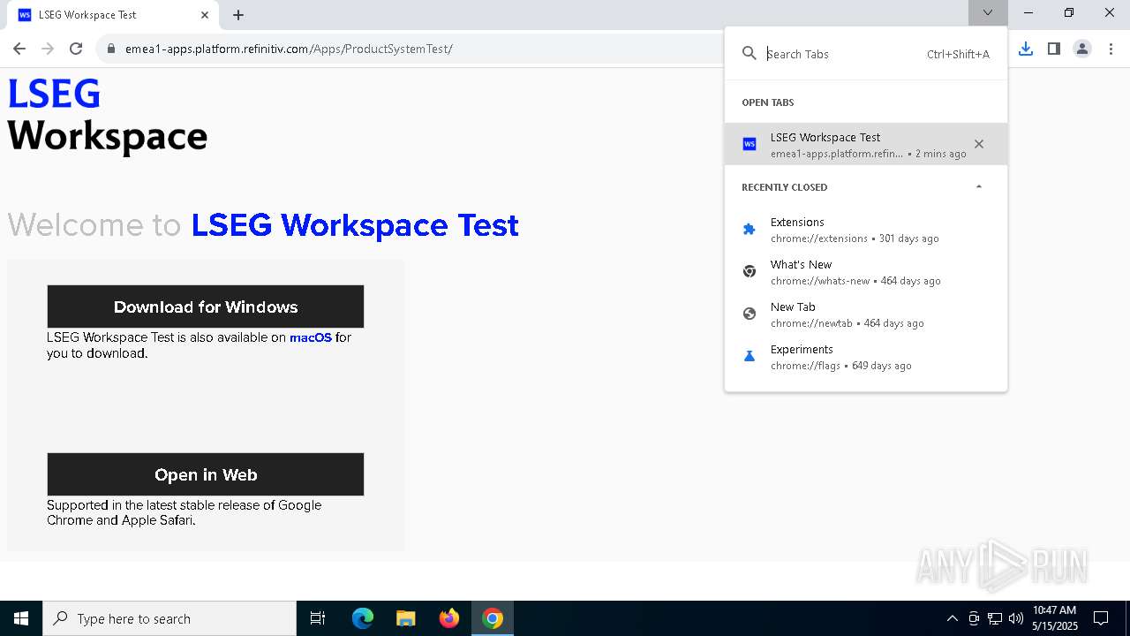
Task: Open volume control in system tray
Action: 1016,618
